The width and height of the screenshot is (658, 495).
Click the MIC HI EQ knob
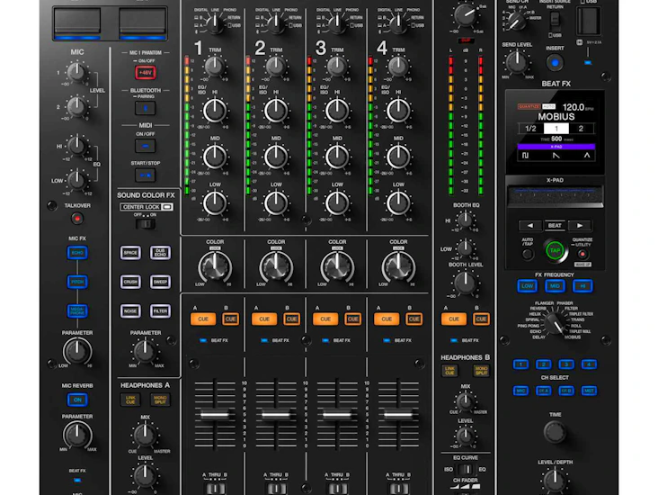(76, 146)
